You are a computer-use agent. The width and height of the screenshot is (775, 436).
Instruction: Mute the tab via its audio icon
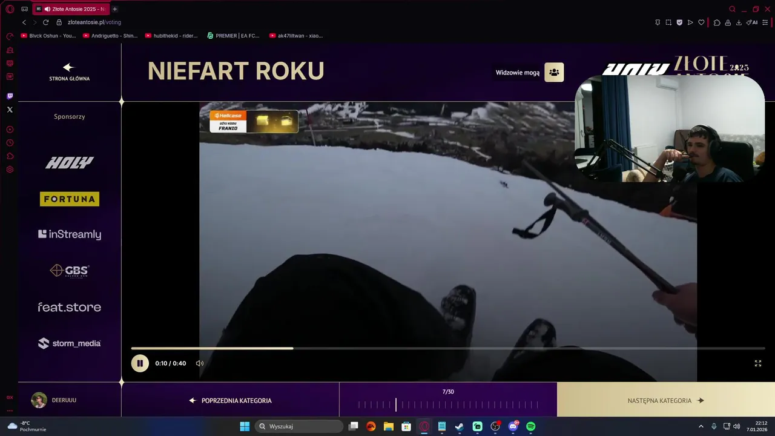click(47, 9)
